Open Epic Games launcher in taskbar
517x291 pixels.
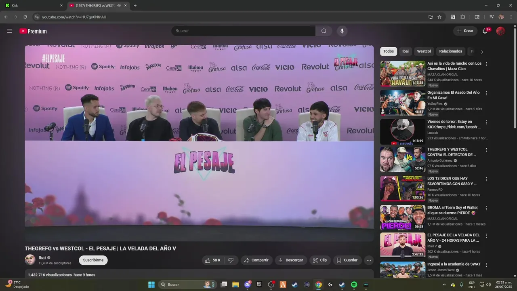tap(259, 285)
